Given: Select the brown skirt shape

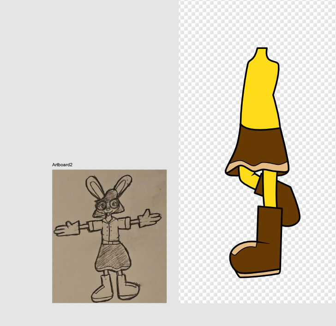Looking at the screenshot, I should [258, 145].
